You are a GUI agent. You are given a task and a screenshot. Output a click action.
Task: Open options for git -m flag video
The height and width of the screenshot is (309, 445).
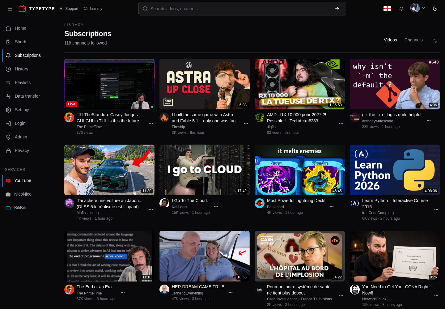(x=429, y=121)
